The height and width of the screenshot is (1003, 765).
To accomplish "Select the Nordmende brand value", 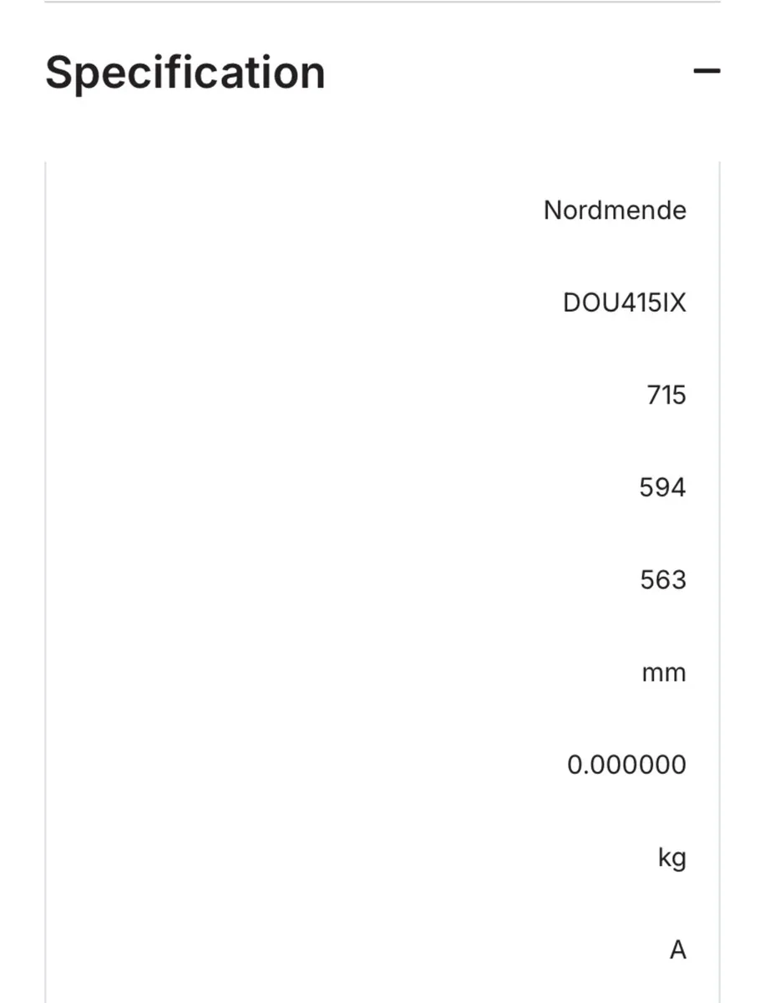I will click(615, 210).
